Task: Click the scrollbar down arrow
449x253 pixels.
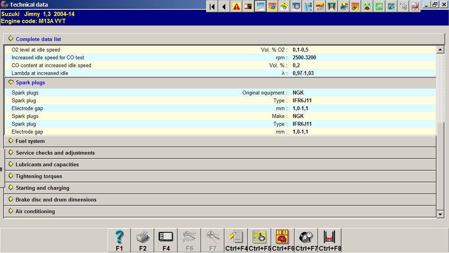Action: [x=440, y=214]
